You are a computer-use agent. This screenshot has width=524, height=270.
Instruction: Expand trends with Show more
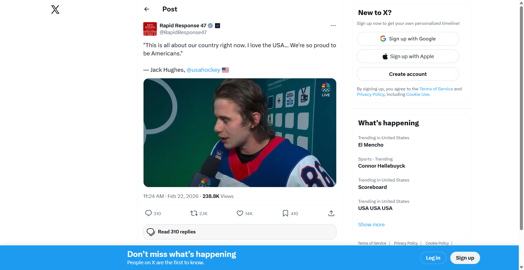[x=371, y=225]
